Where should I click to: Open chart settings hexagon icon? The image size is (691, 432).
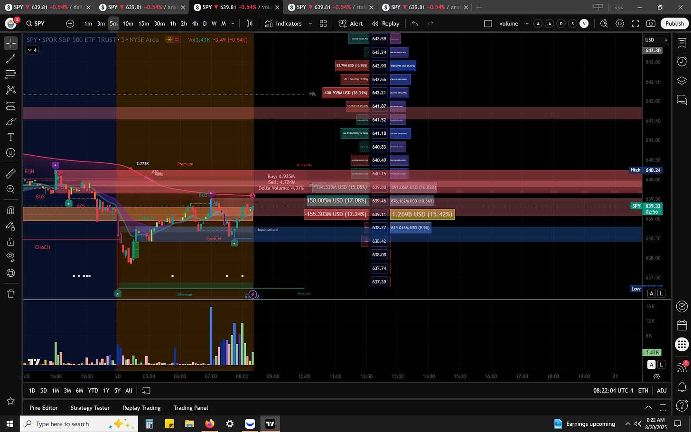point(620,23)
